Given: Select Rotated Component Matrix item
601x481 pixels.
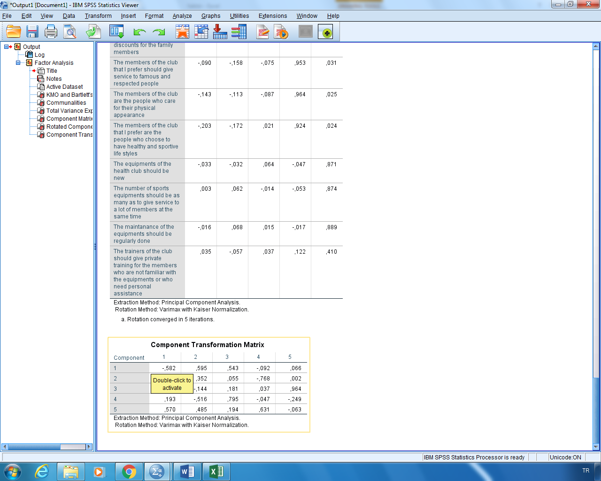Looking at the screenshot, I should click(69, 126).
